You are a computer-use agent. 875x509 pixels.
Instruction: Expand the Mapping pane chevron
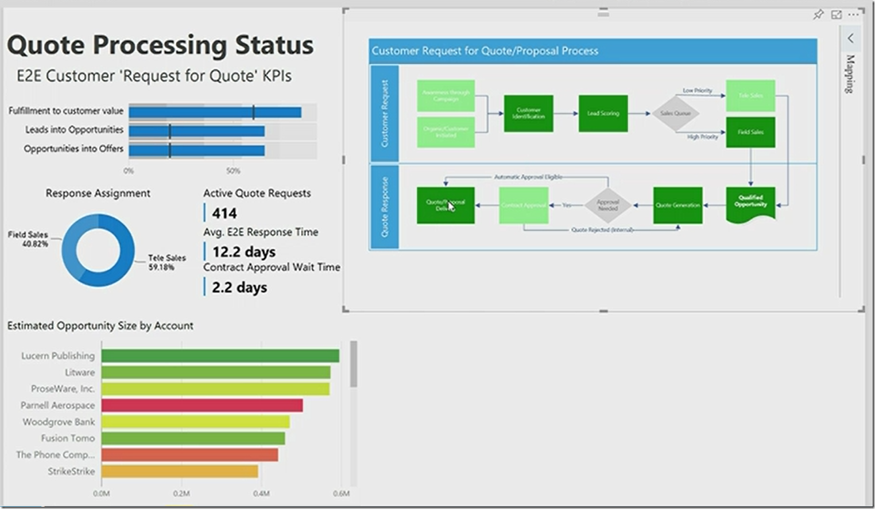(851, 38)
